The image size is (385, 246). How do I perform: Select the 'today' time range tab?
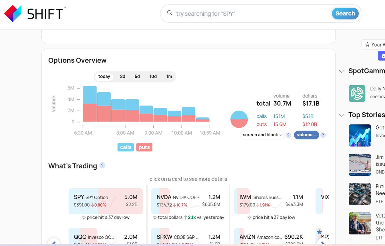pyautogui.click(x=104, y=76)
